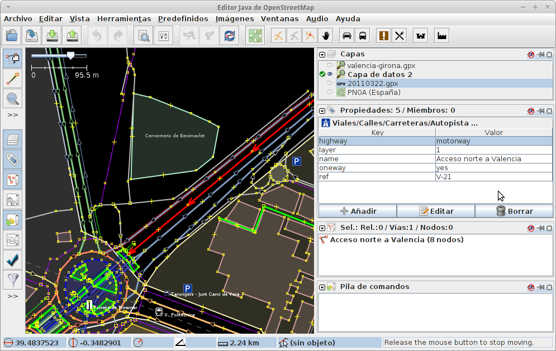Screen dimensions: 556x351
Task: Show the valencia-girona.gpx layer
Action: coord(330,65)
